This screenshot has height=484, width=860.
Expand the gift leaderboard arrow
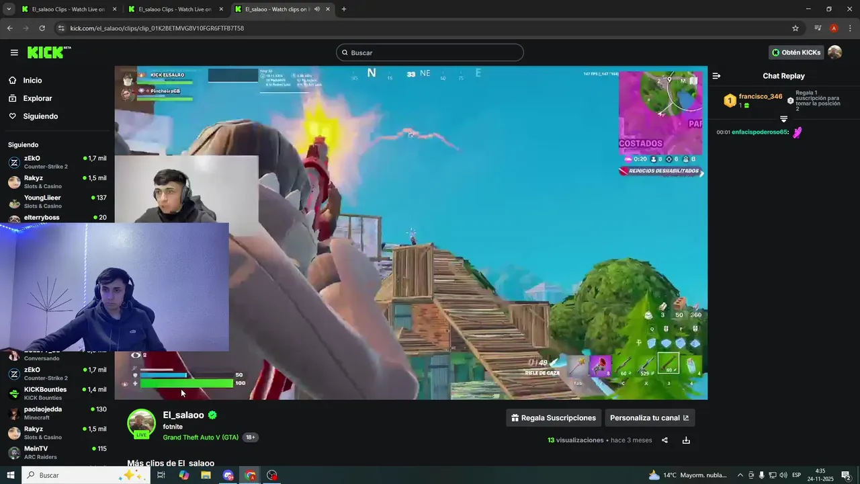pos(783,119)
